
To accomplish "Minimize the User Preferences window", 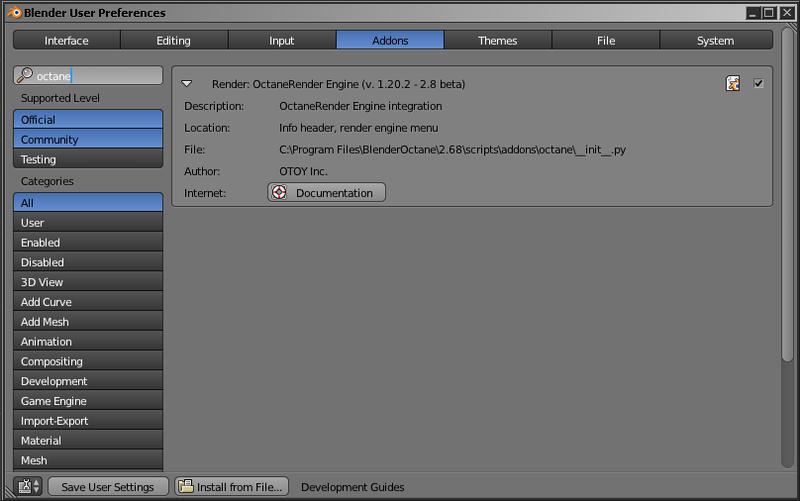I will tap(752, 13).
